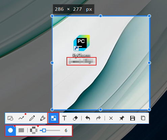Select the pencil drawing tool
The width and height of the screenshot is (167, 140).
(32, 118)
